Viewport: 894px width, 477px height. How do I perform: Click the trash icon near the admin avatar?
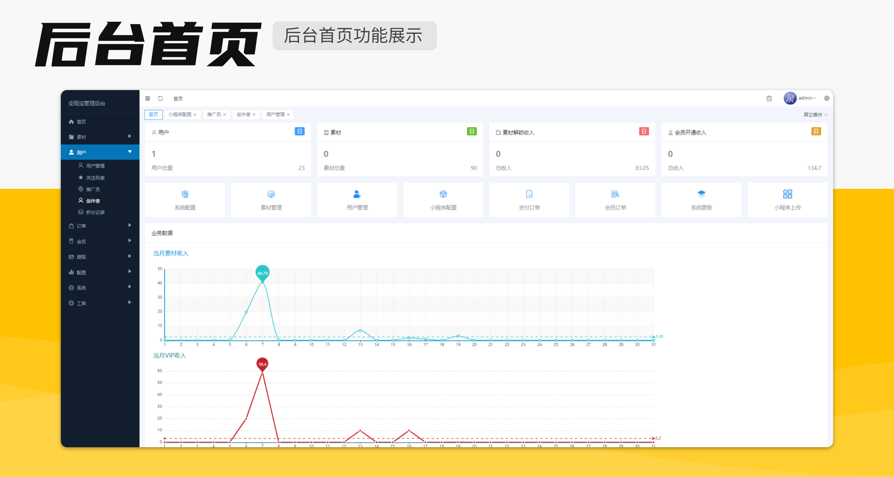point(769,98)
